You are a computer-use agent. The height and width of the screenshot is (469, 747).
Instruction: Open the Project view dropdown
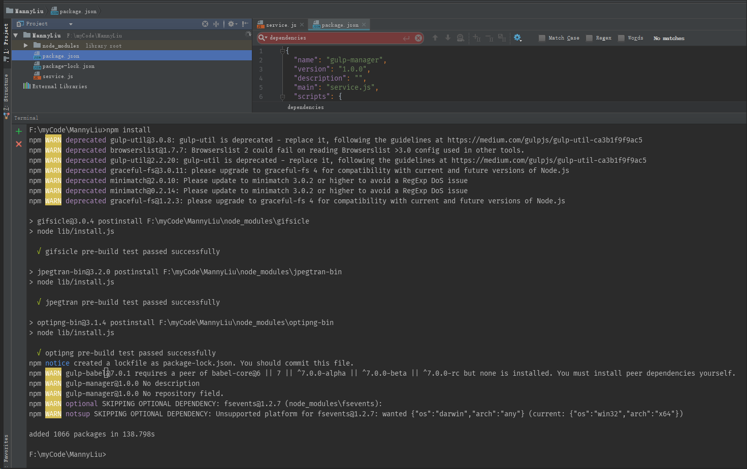[x=71, y=24]
